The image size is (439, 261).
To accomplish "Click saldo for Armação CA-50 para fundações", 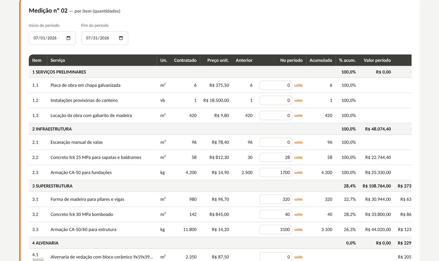I will pos(298,173).
